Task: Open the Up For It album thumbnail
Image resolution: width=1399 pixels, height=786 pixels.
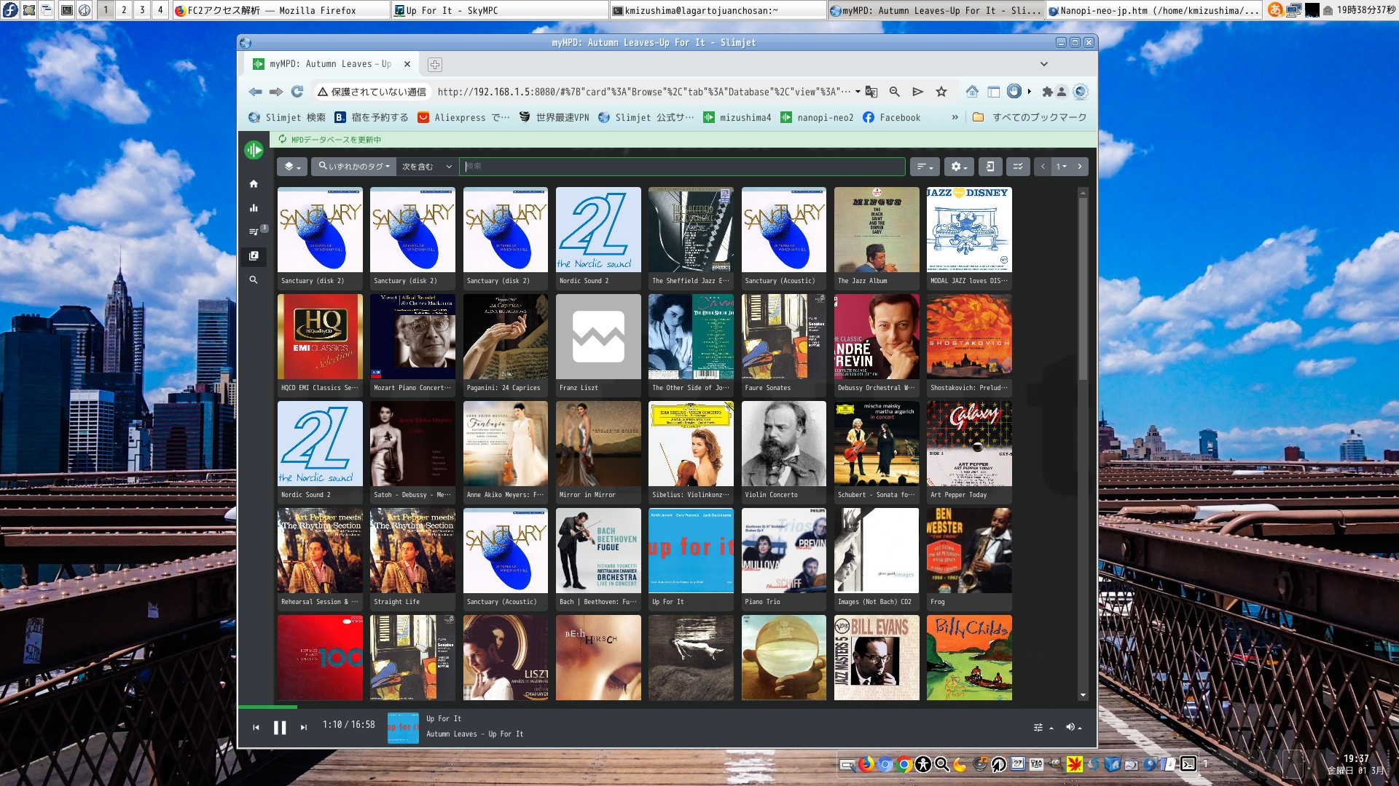Action: (691, 551)
